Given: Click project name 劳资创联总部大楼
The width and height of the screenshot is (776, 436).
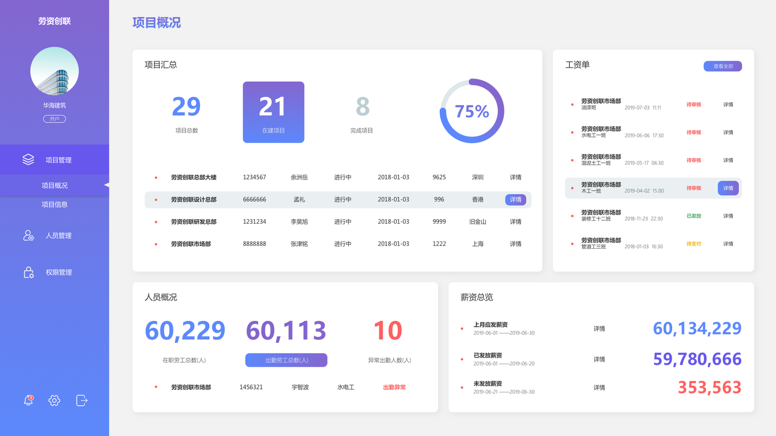Looking at the screenshot, I should (x=194, y=177).
